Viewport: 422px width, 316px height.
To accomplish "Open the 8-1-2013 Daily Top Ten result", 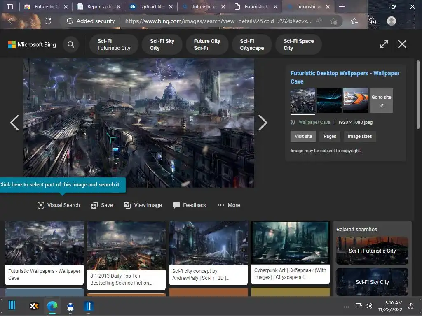I will [126, 255].
